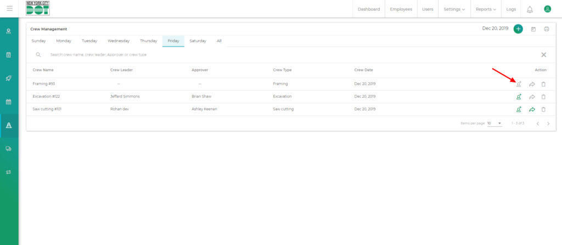Expand the Reports dropdown menu
This screenshot has width=562, height=245.
point(486,9)
